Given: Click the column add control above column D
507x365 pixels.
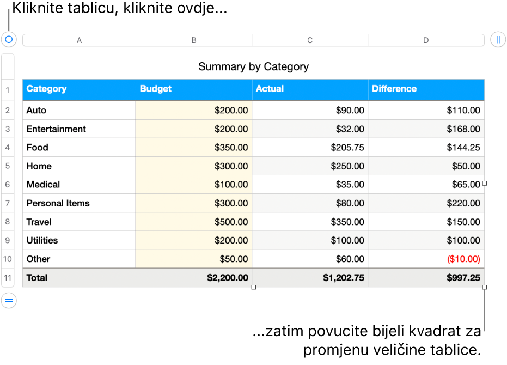Looking at the screenshot, I should point(499,39).
